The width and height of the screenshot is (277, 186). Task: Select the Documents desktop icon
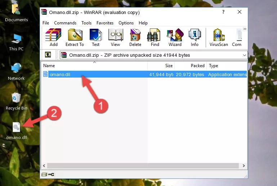click(x=17, y=13)
